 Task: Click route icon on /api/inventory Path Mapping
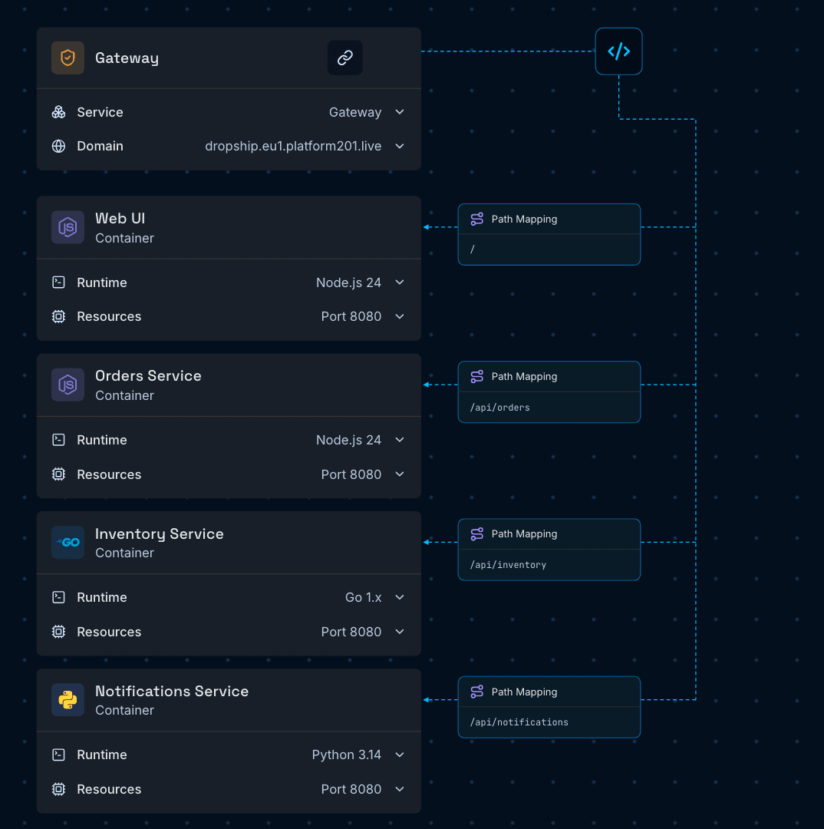click(476, 534)
